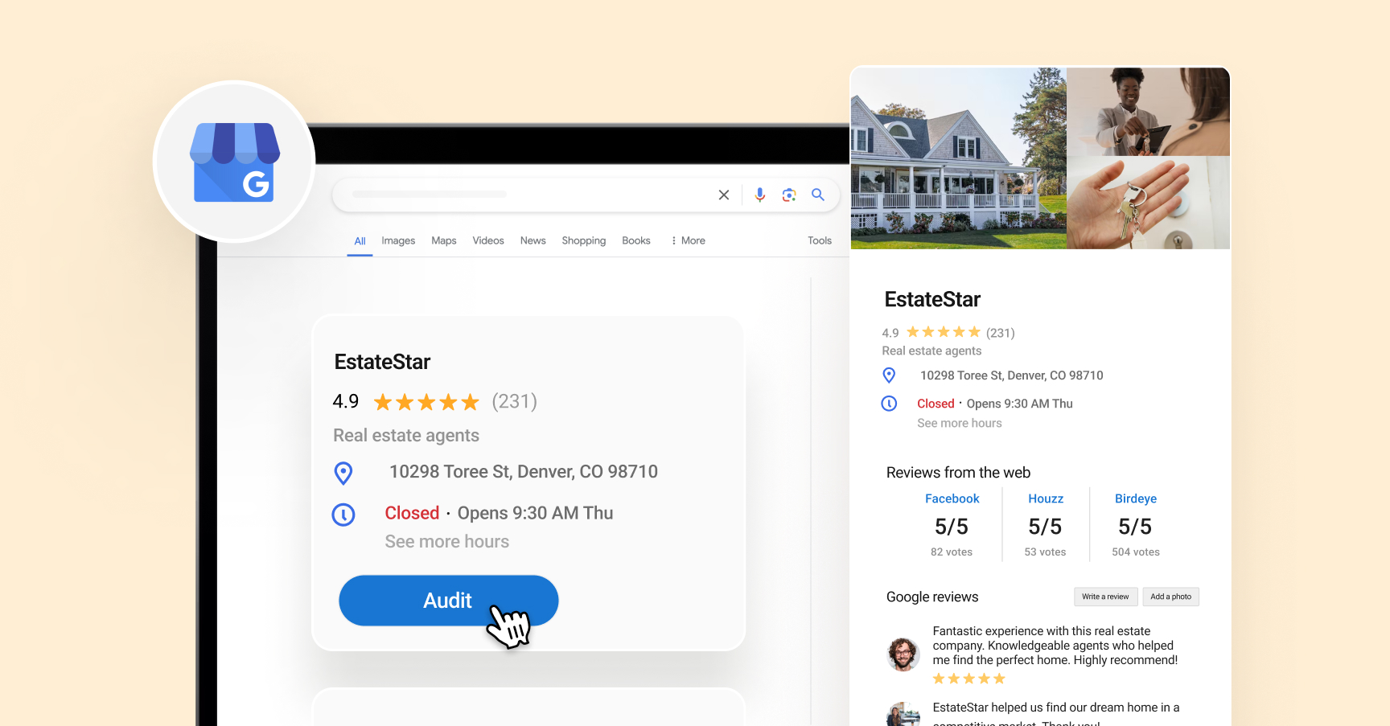This screenshot has width=1390, height=726.
Task: Click Write a review
Action: 1105,597
